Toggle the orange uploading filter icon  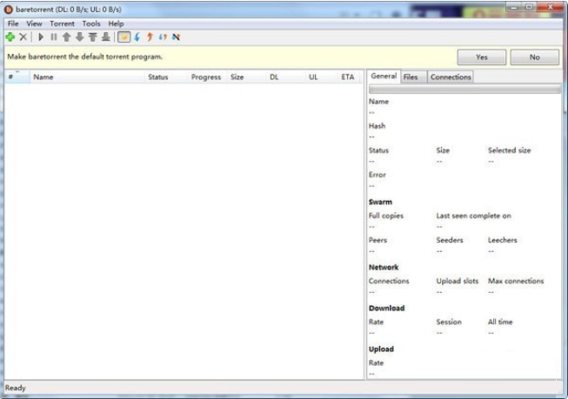click(150, 37)
